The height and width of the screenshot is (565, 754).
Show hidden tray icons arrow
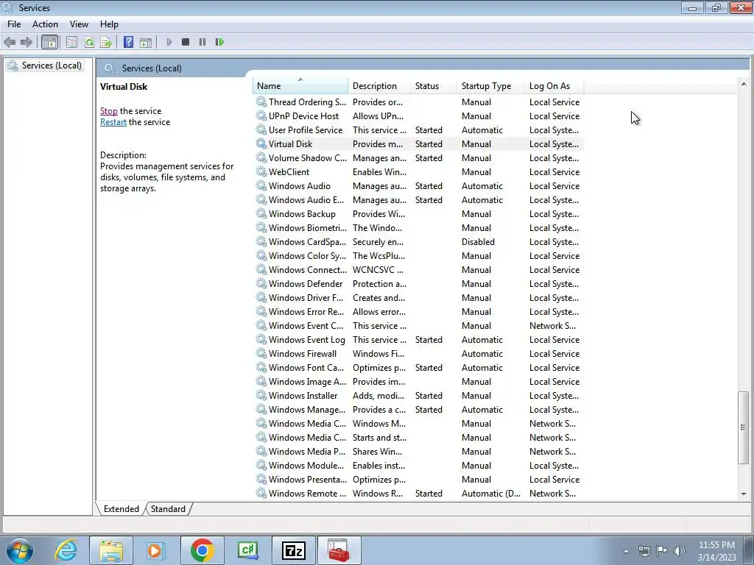click(x=626, y=551)
